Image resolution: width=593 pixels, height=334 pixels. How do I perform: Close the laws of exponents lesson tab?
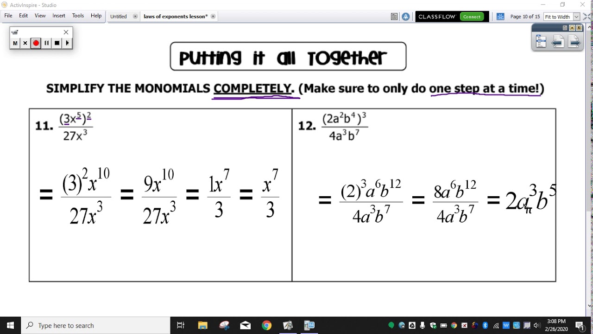[x=213, y=16]
